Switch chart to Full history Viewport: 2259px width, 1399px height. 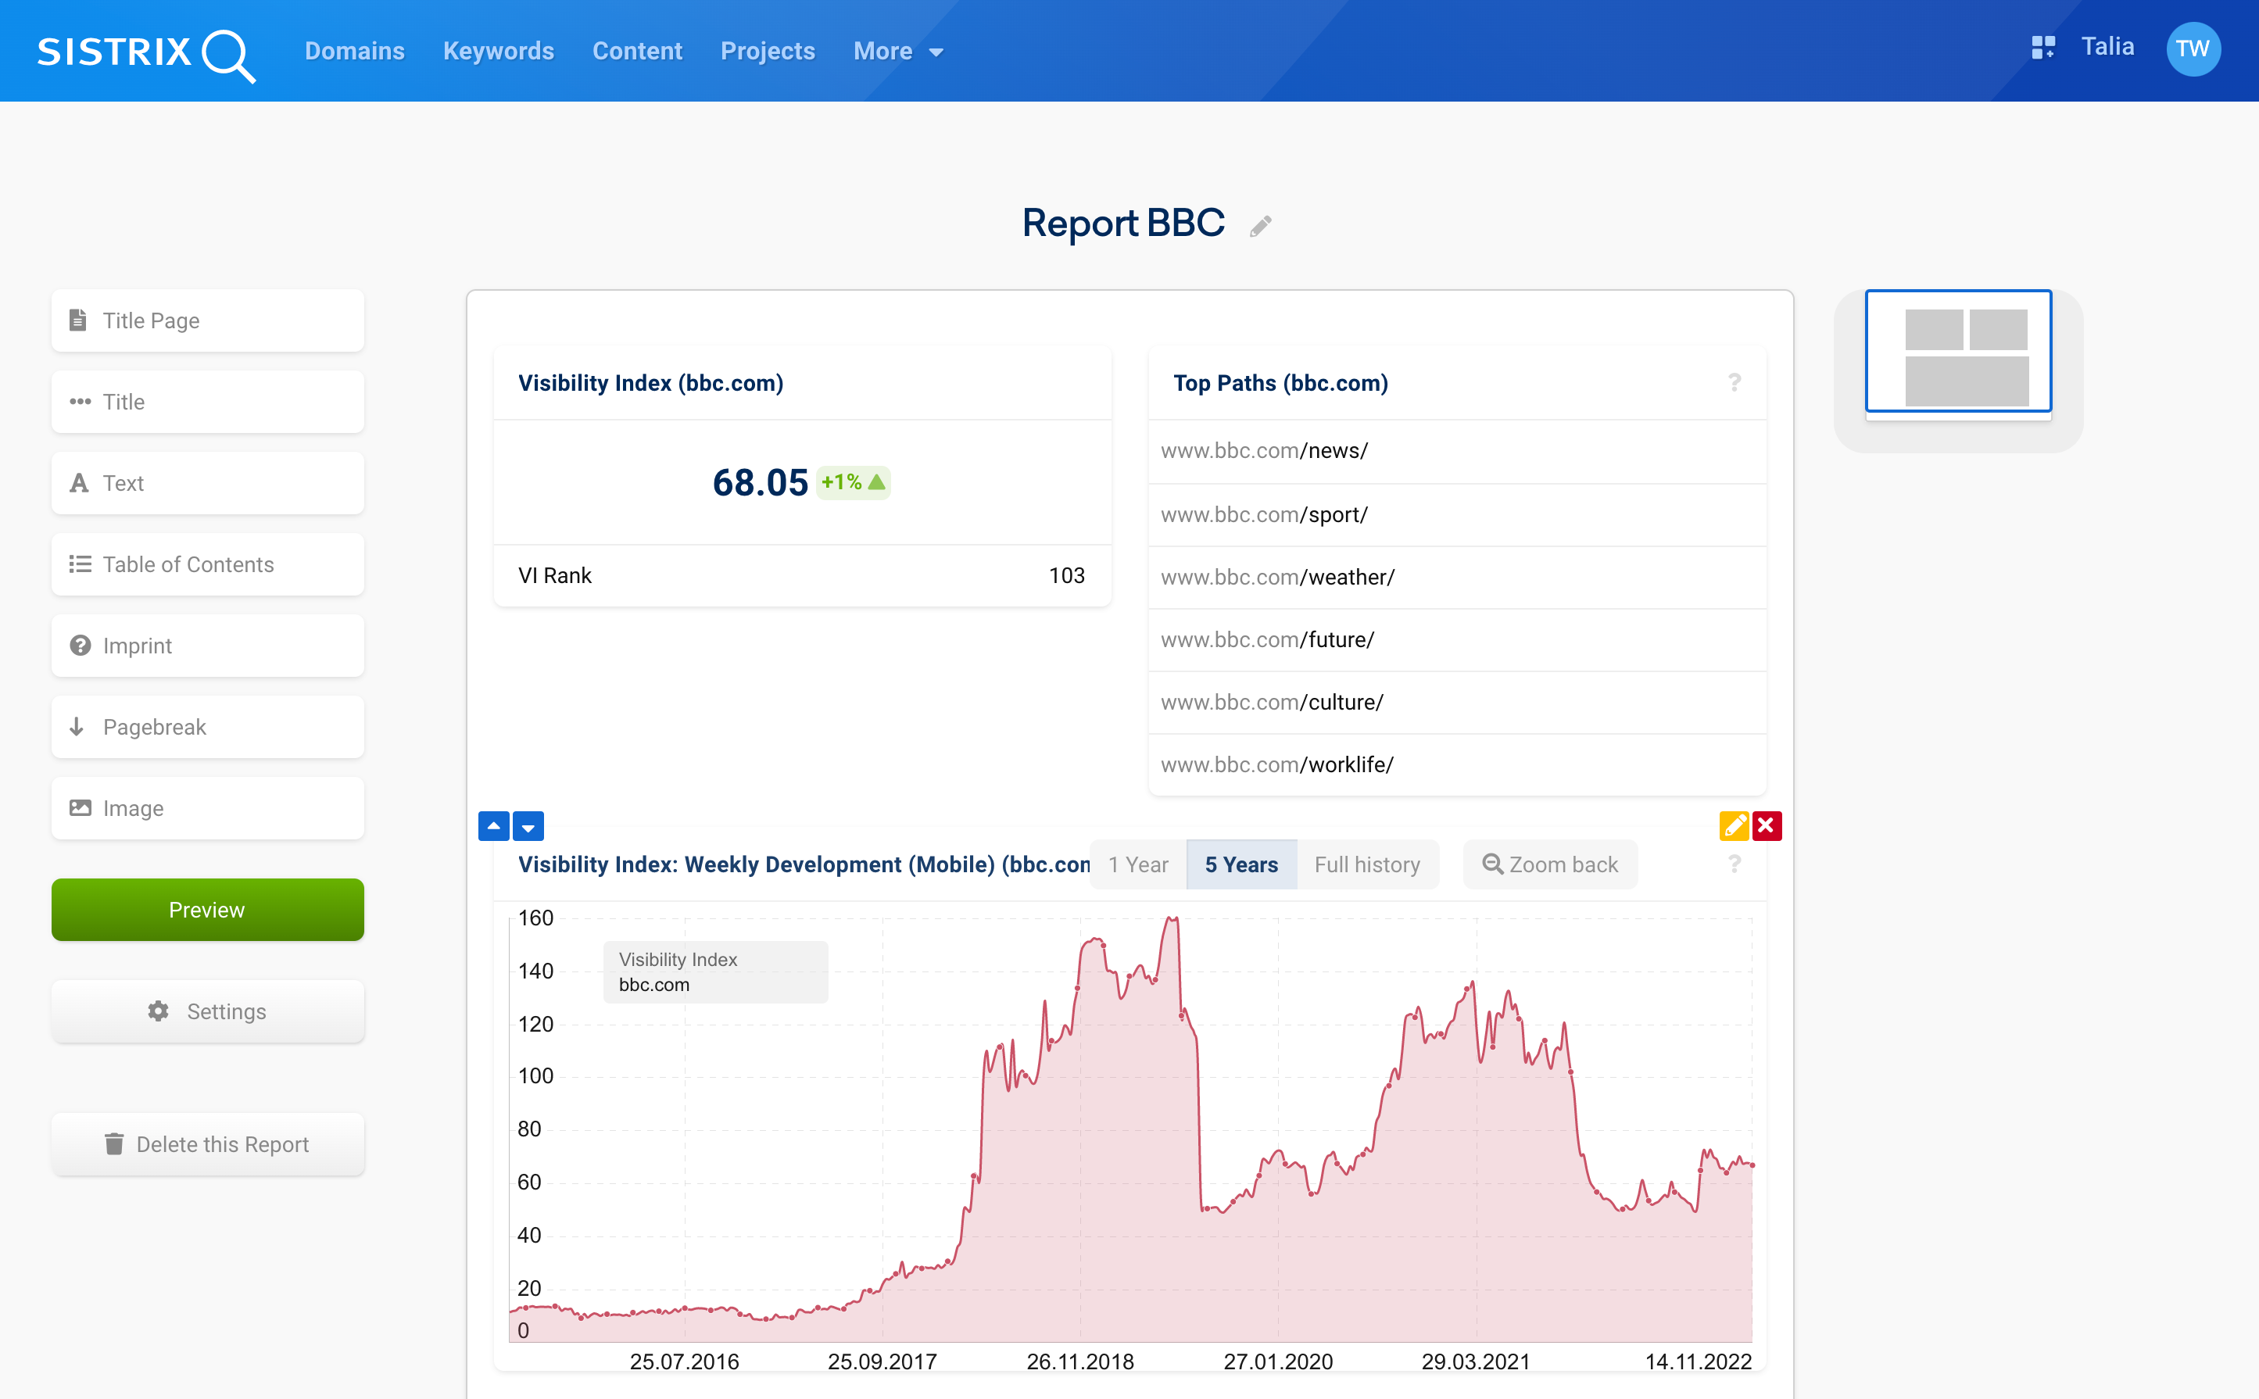[x=1367, y=864]
